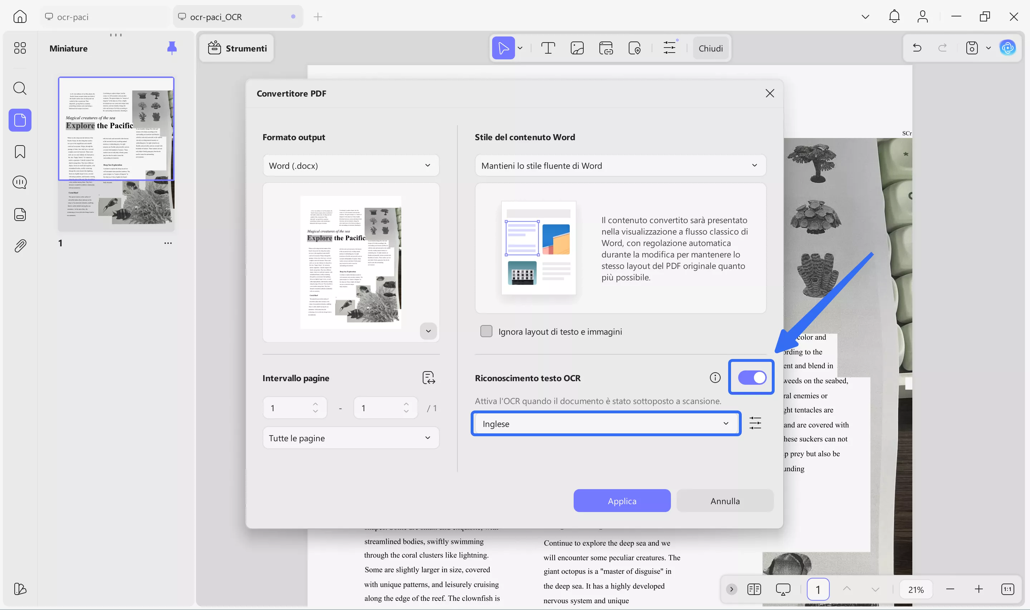Select the Bookmarks icon in the left sidebar
Screen dimensions: 1030x610
(19, 151)
